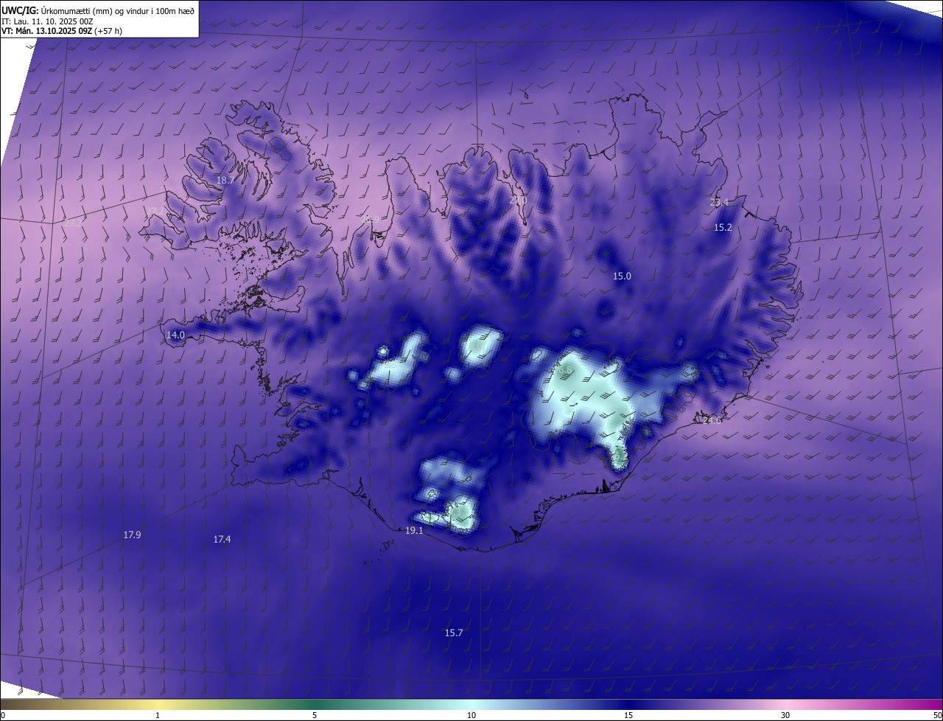
Task: Click the UWC/IG map title line
Action: pos(98,10)
